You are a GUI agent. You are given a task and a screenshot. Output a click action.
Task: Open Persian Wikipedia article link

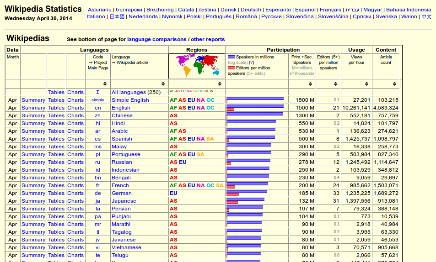(121, 209)
